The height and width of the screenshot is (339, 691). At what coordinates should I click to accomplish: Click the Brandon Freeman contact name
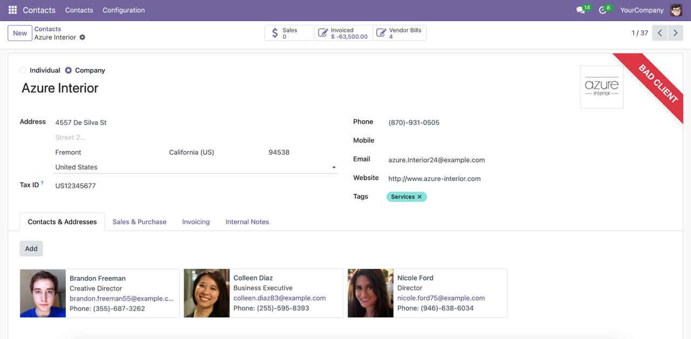point(98,279)
